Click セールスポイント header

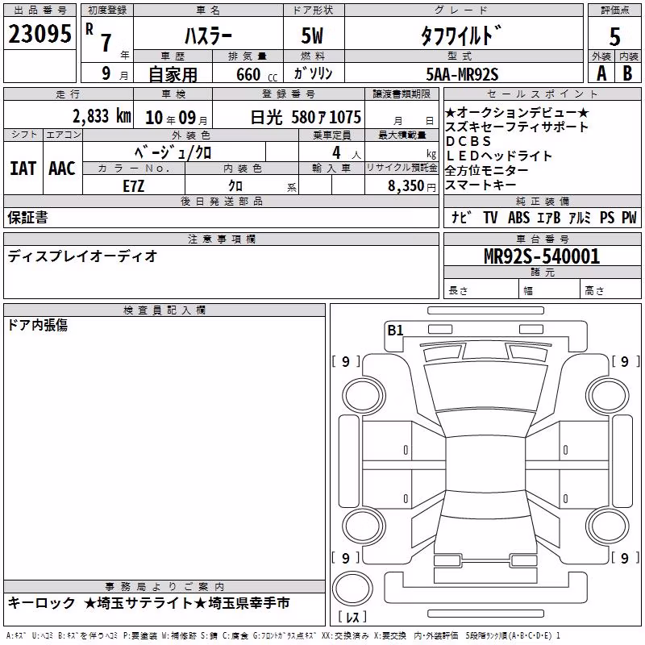pos(542,94)
